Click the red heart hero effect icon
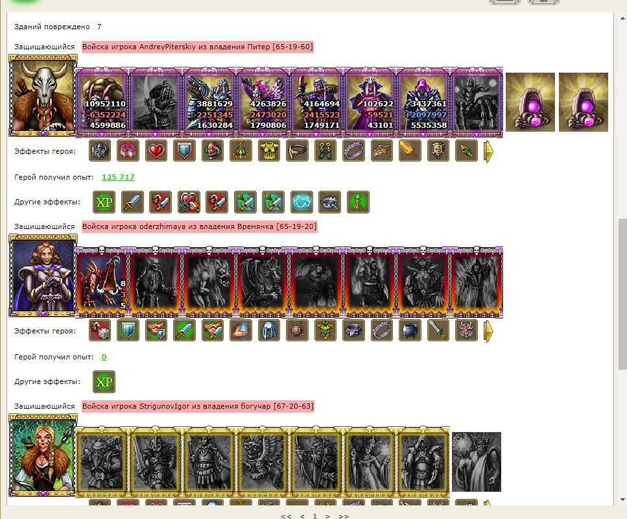Viewport: 627px width, 519px height. (156, 151)
